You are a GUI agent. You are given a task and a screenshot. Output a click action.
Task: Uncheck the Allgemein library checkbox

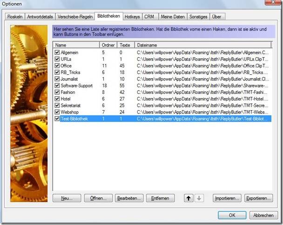click(57, 53)
